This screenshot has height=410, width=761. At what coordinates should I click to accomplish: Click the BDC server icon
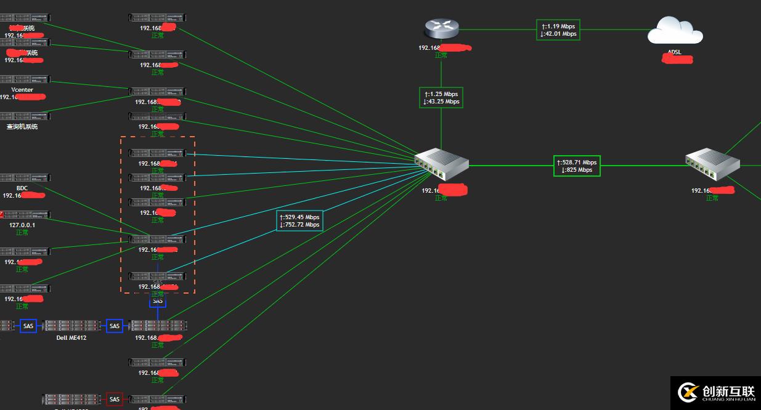click(x=25, y=178)
